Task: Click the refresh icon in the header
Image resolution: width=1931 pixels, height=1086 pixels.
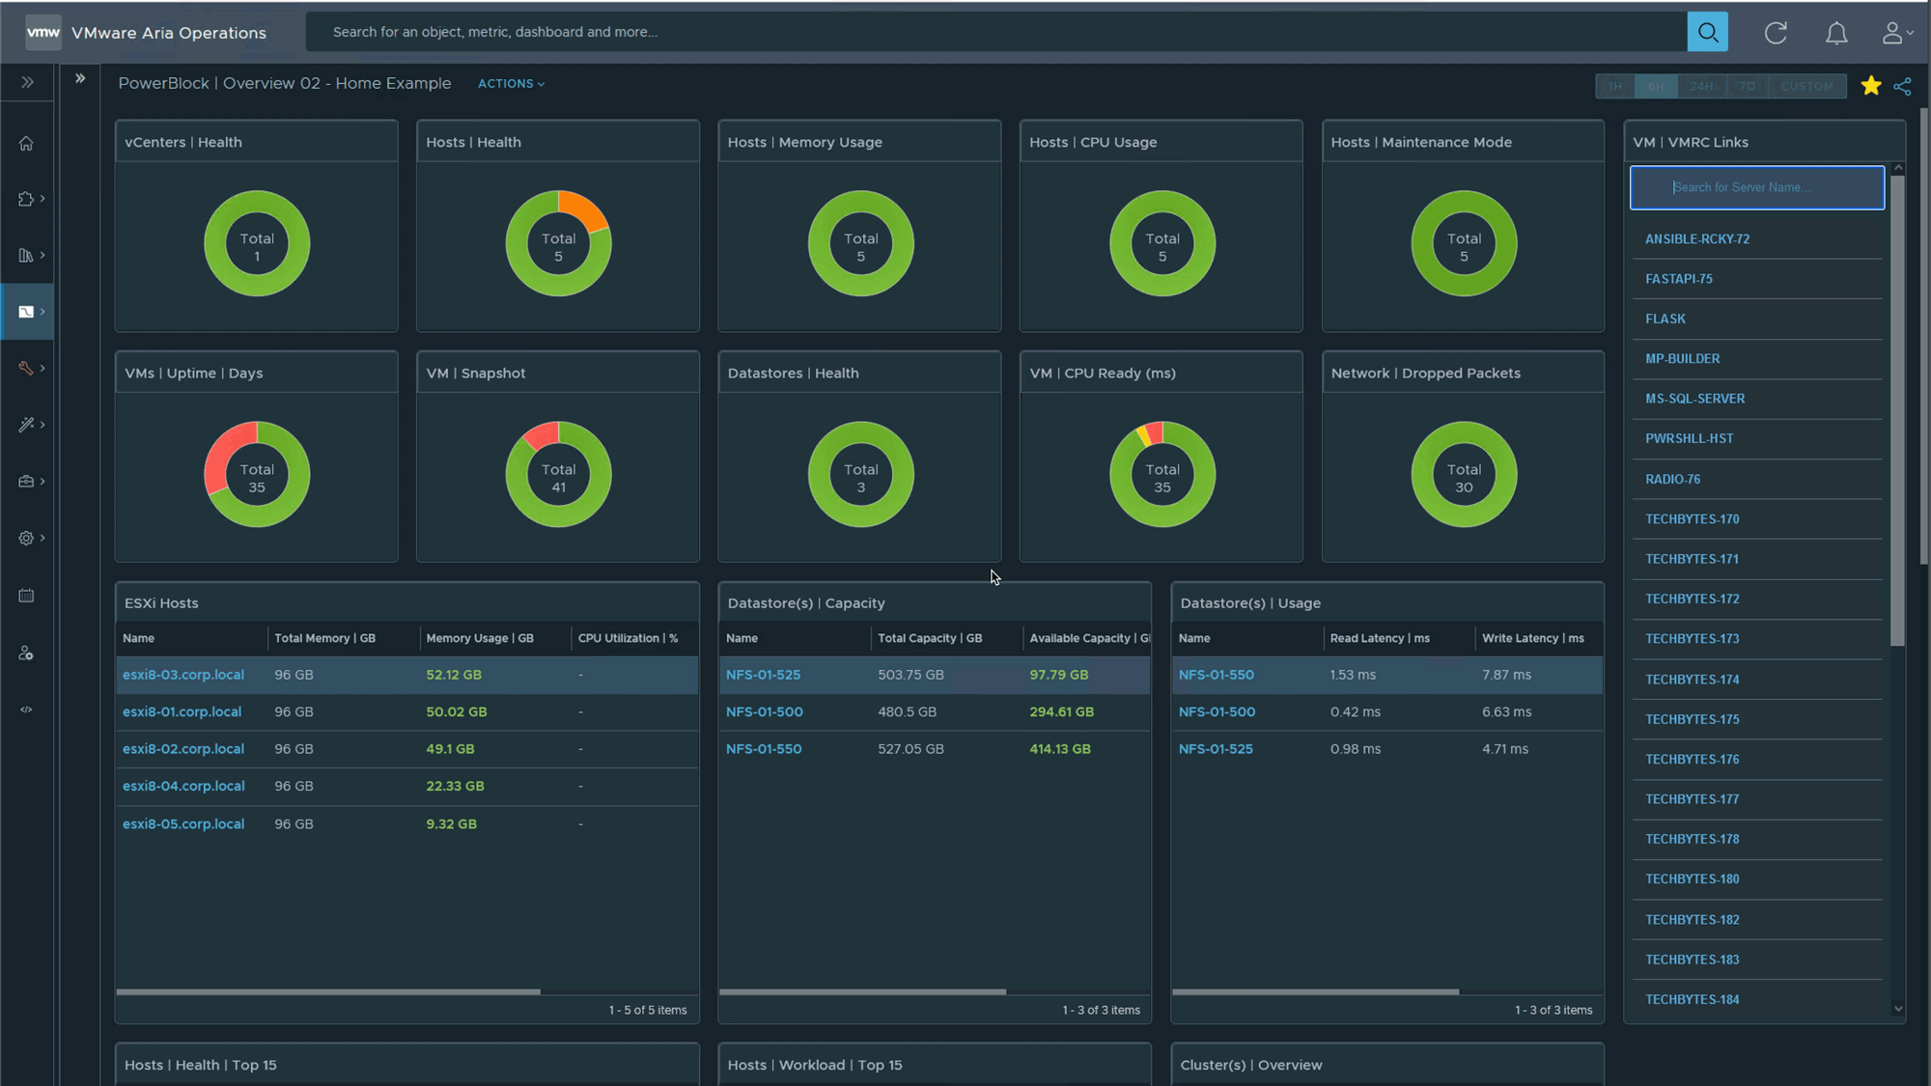Action: pos(1776,33)
